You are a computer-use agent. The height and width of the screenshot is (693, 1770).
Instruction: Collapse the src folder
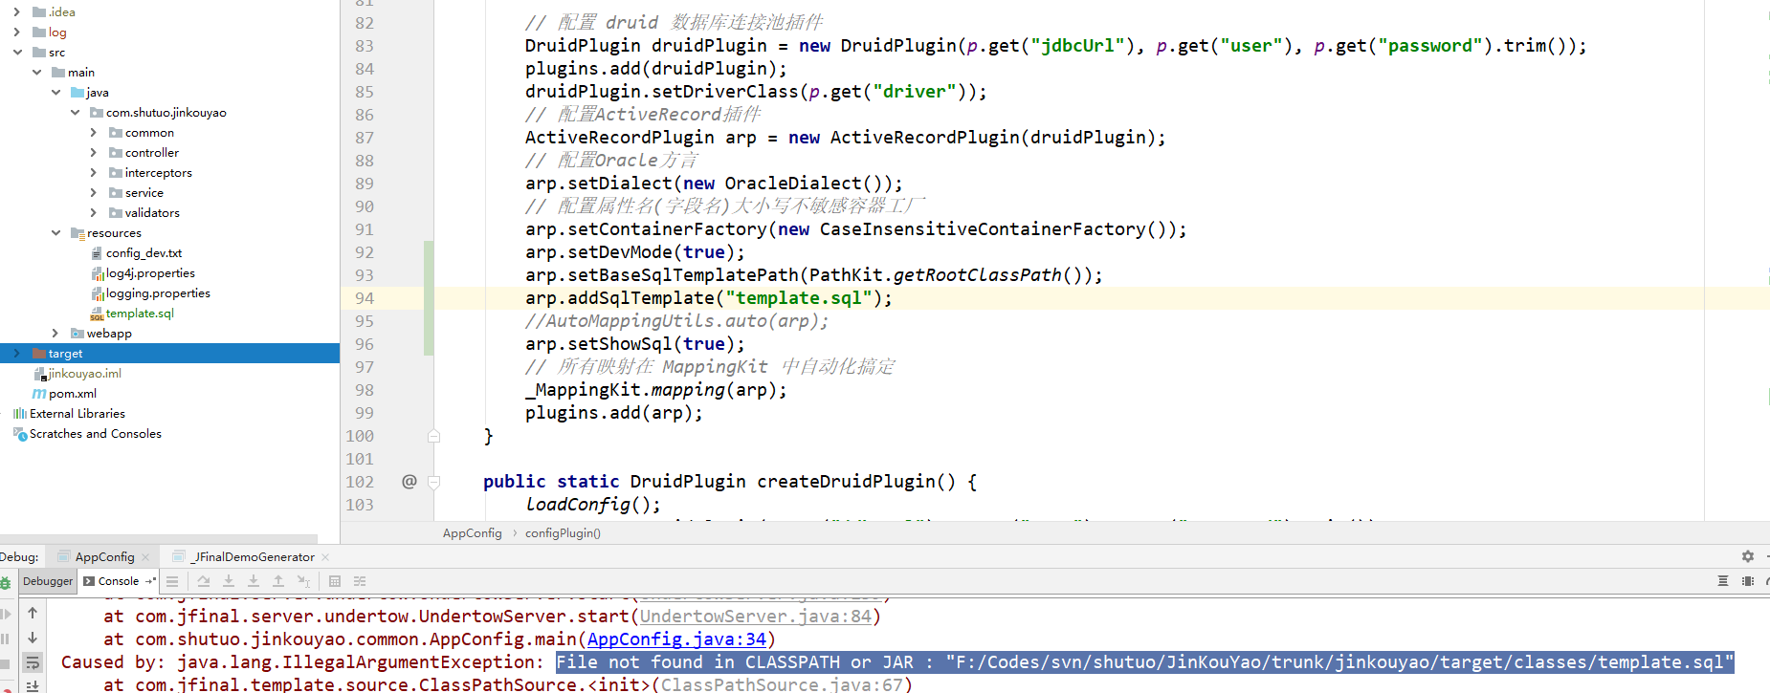click(x=16, y=53)
